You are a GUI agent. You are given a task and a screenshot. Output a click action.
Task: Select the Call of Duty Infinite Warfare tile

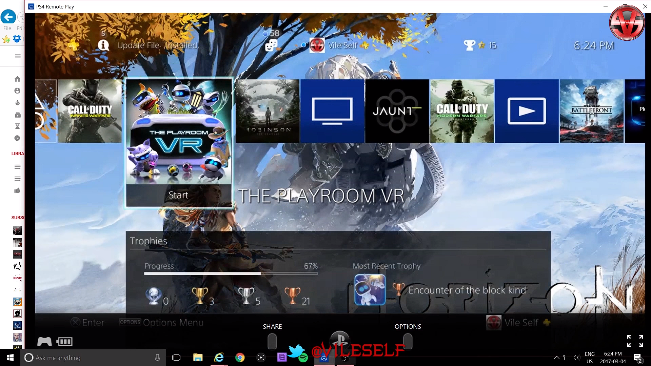(90, 111)
